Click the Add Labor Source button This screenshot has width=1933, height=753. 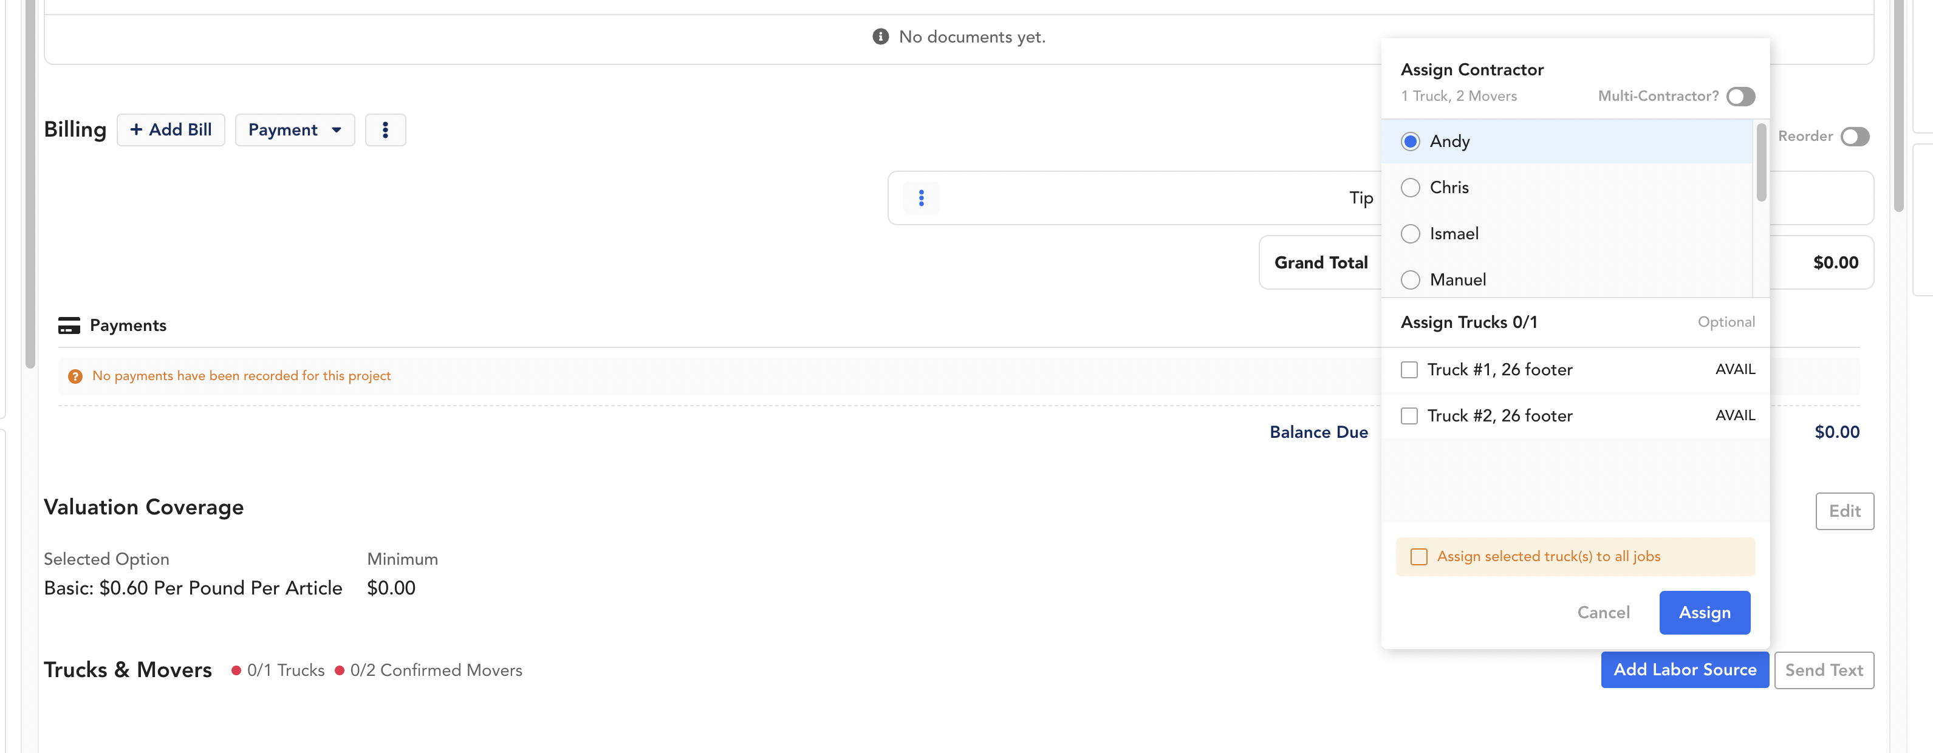coord(1685,669)
